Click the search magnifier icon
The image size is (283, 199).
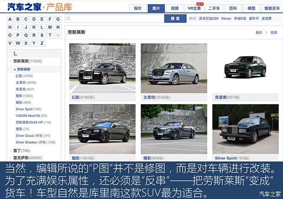coord(68,18)
